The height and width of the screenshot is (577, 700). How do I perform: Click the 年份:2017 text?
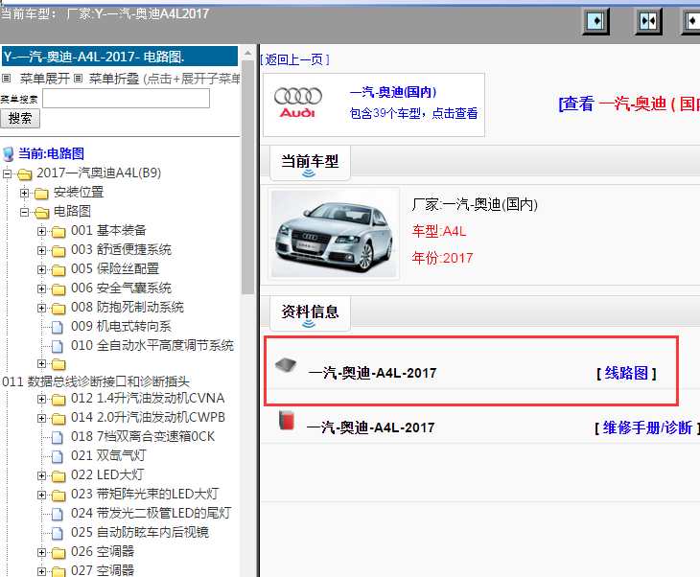pos(442,258)
